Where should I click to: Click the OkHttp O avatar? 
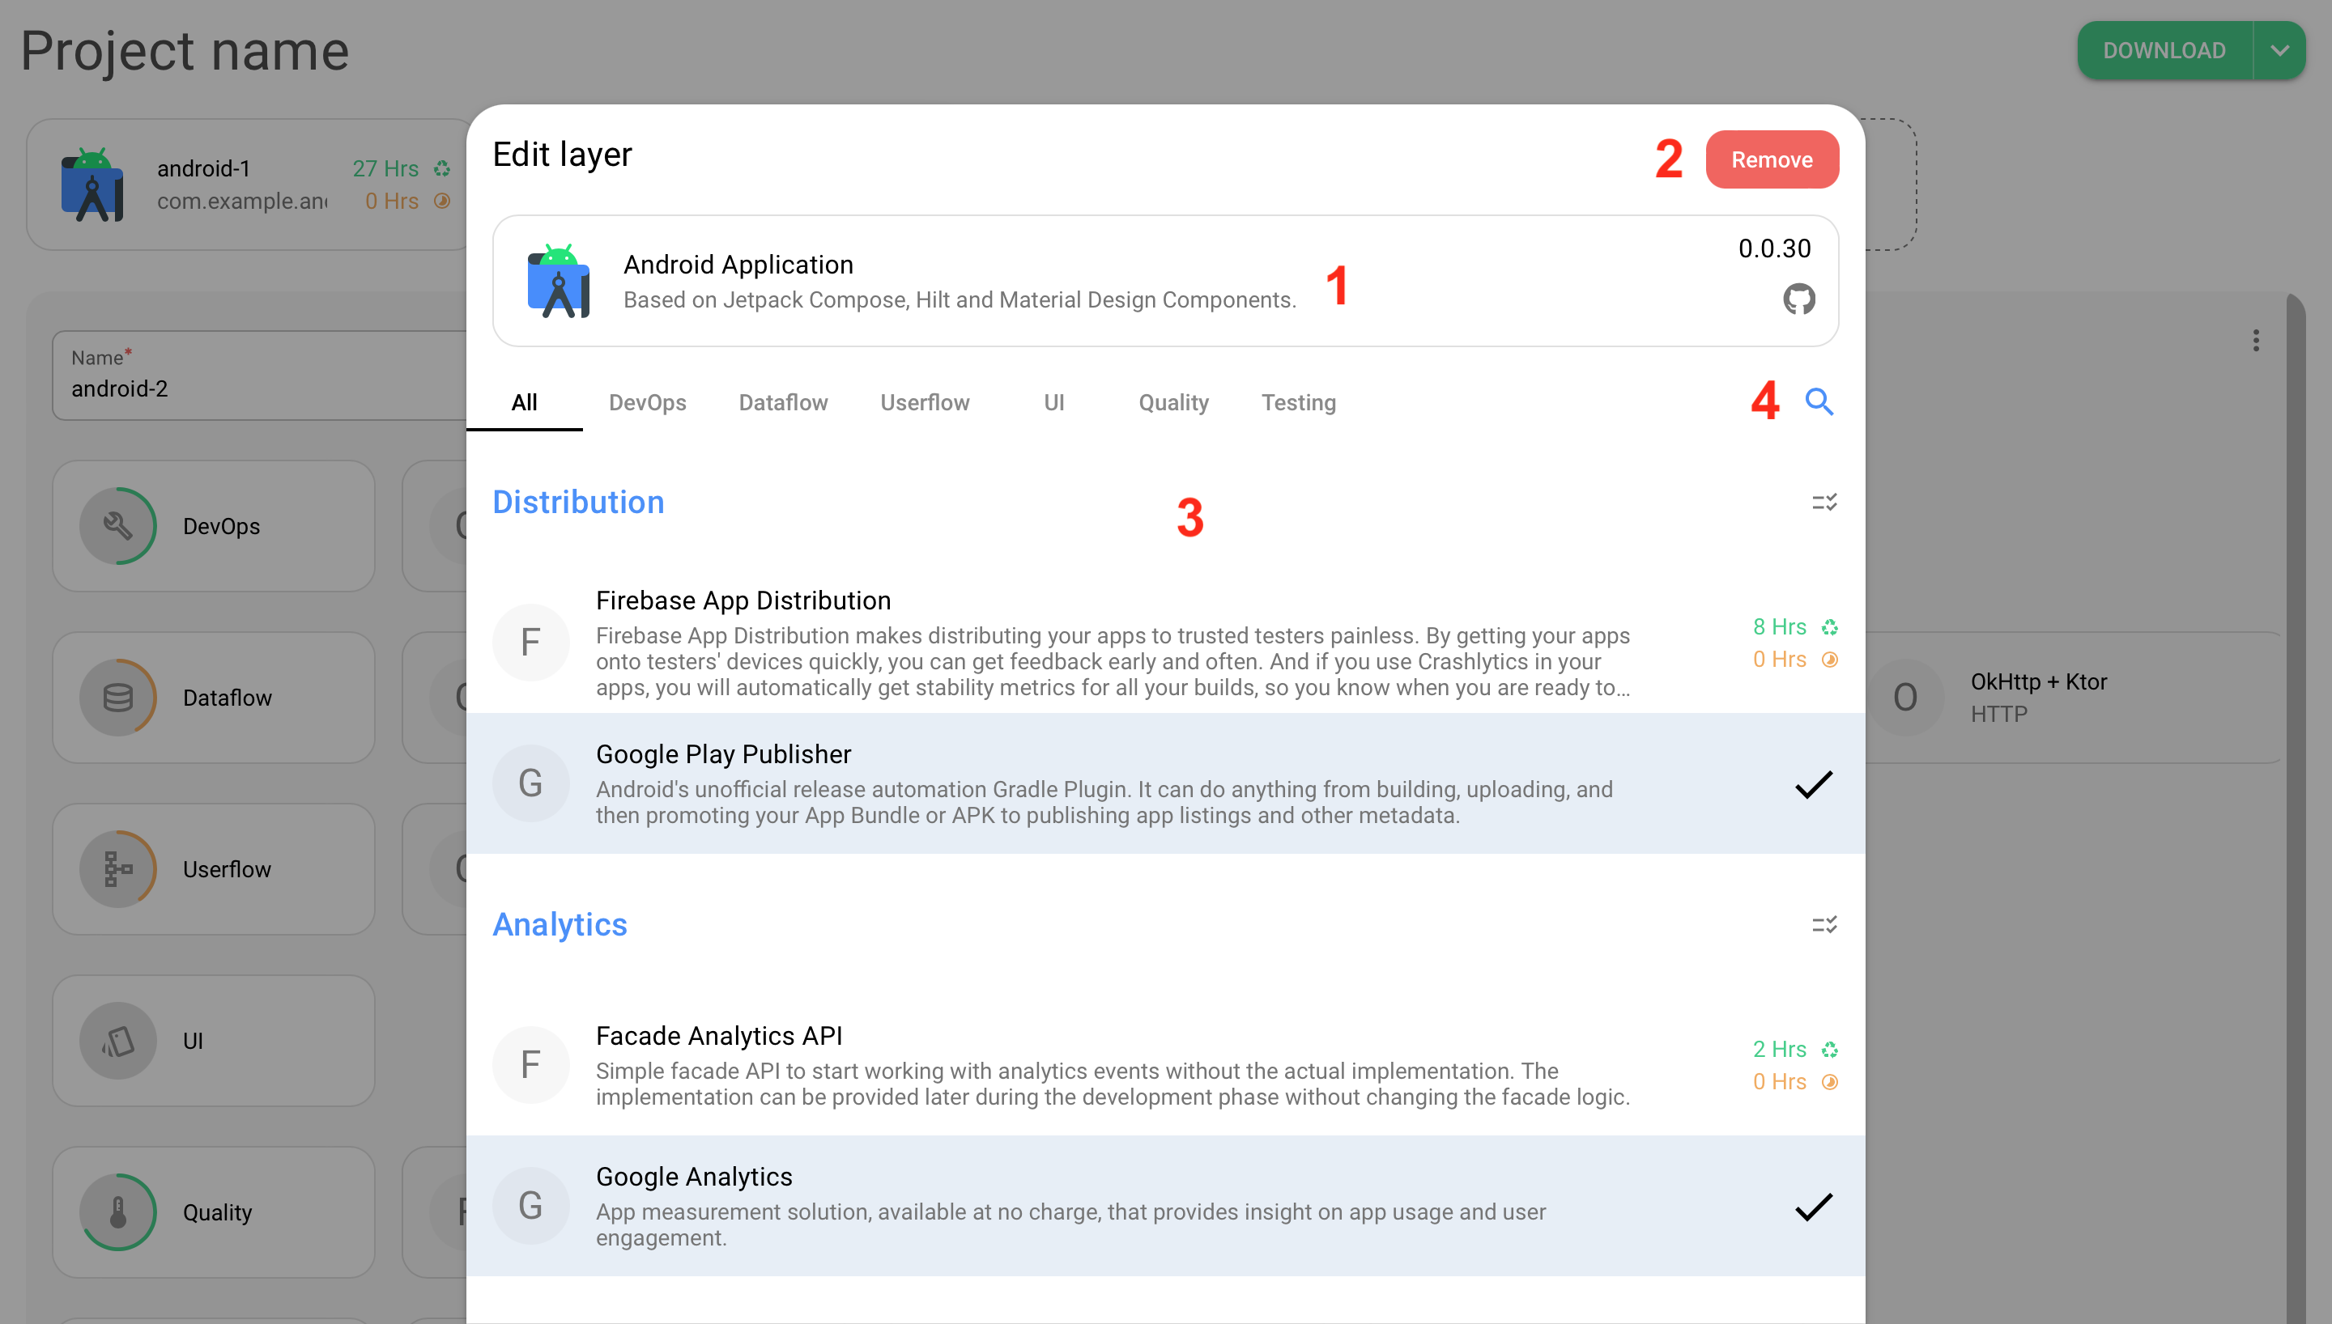tap(1904, 698)
